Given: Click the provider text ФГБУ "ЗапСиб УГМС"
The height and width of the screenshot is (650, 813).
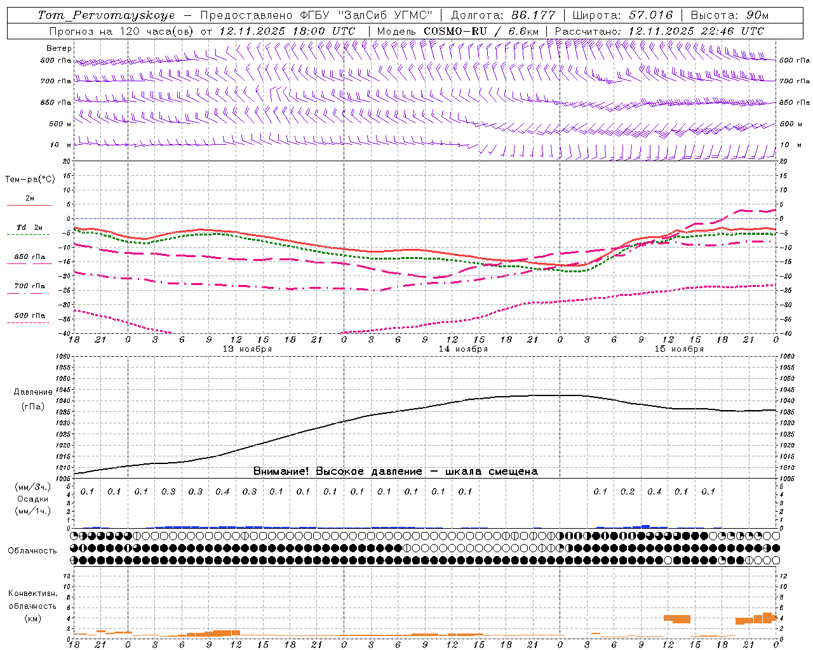Looking at the screenshot, I should pyautogui.click(x=366, y=15).
